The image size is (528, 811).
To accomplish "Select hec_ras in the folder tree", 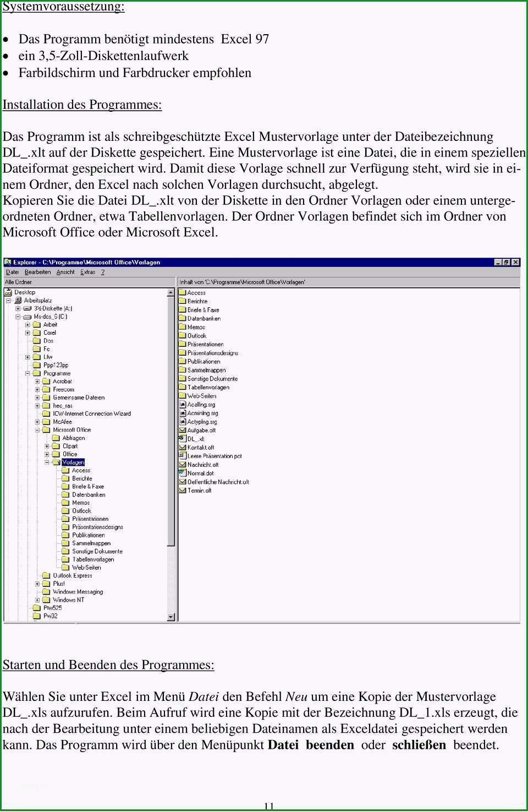I will 63,406.
